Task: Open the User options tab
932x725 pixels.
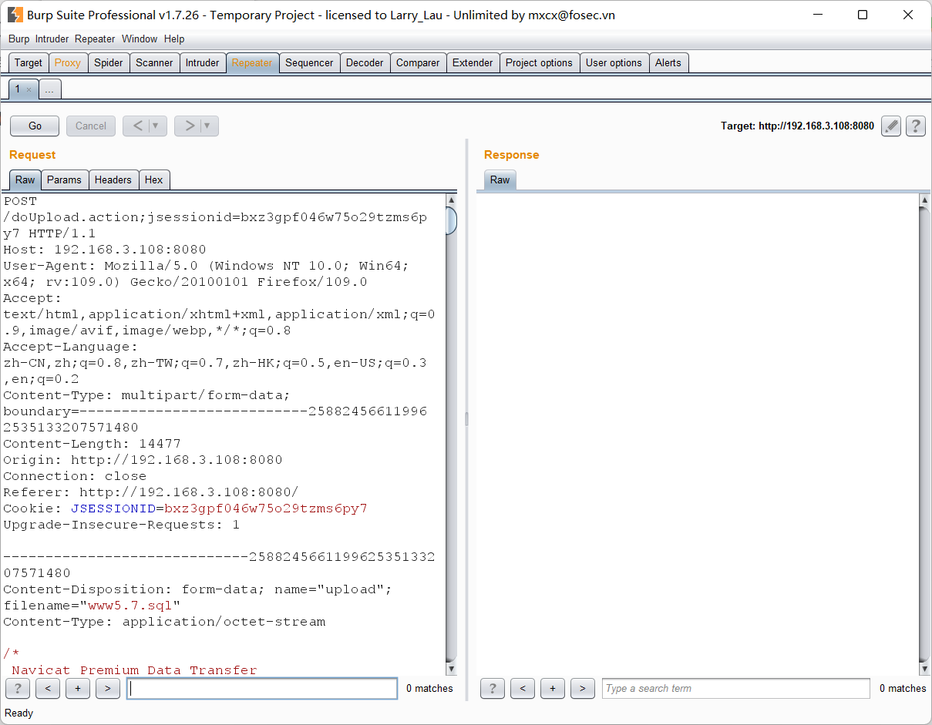Action: [614, 62]
